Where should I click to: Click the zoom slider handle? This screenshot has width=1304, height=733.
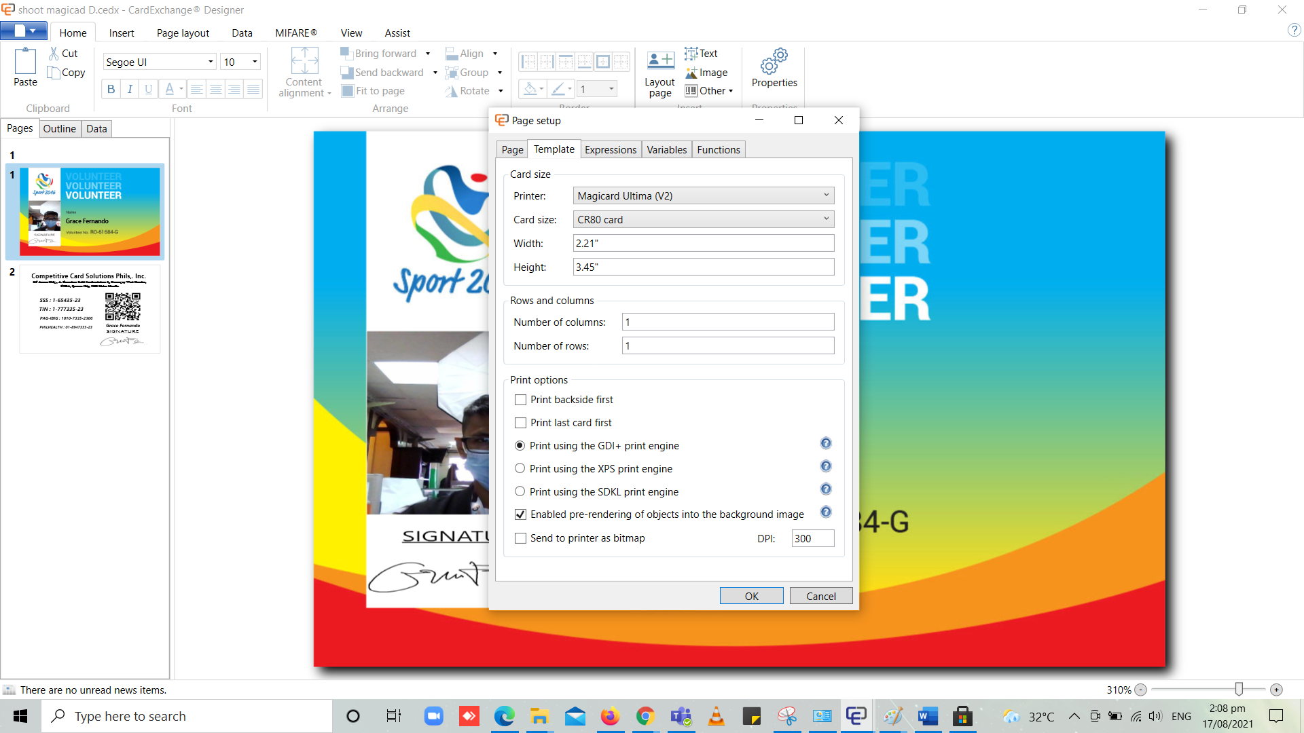click(1239, 690)
